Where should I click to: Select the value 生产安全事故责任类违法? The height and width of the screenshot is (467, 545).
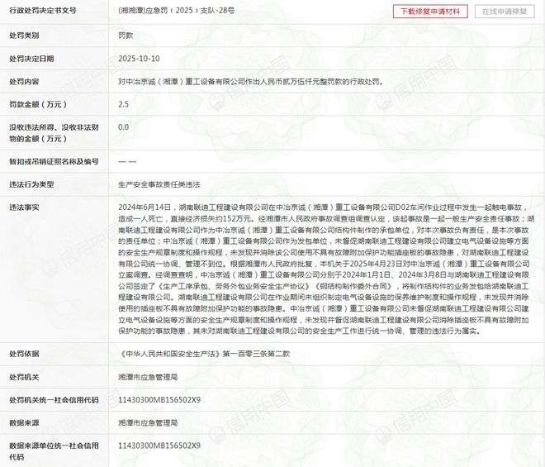(159, 184)
